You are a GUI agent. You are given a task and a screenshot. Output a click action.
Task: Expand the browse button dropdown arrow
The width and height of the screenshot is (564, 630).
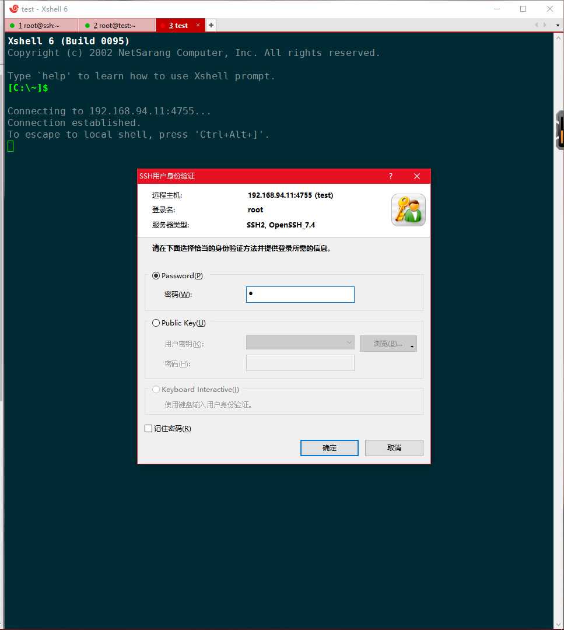(412, 346)
